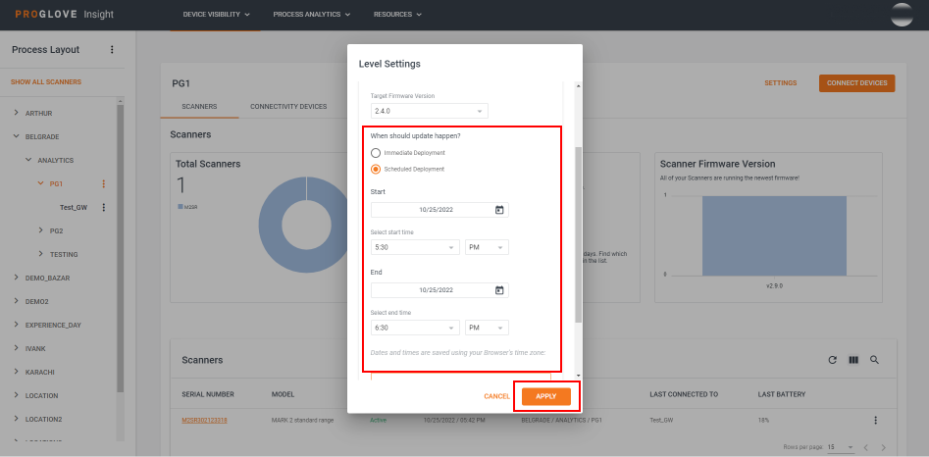Open the three-dot menu next to PG1
The height and width of the screenshot is (457, 929).
pyautogui.click(x=104, y=183)
